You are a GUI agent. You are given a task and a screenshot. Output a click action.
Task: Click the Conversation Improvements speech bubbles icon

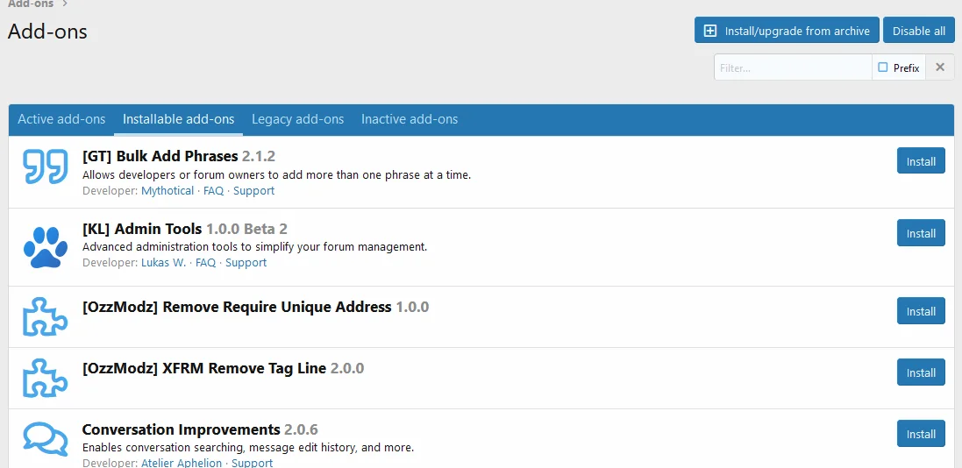coord(45,439)
